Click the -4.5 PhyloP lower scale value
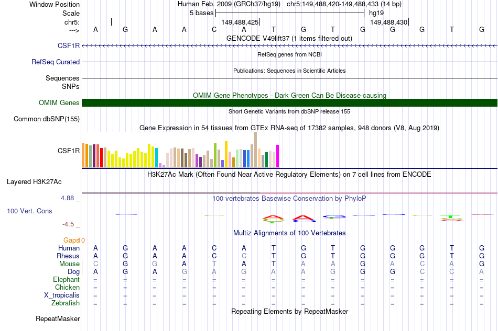 point(68,224)
